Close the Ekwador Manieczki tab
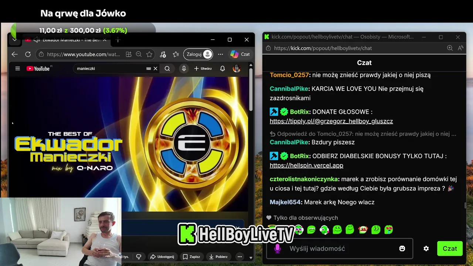 [x=105, y=40]
